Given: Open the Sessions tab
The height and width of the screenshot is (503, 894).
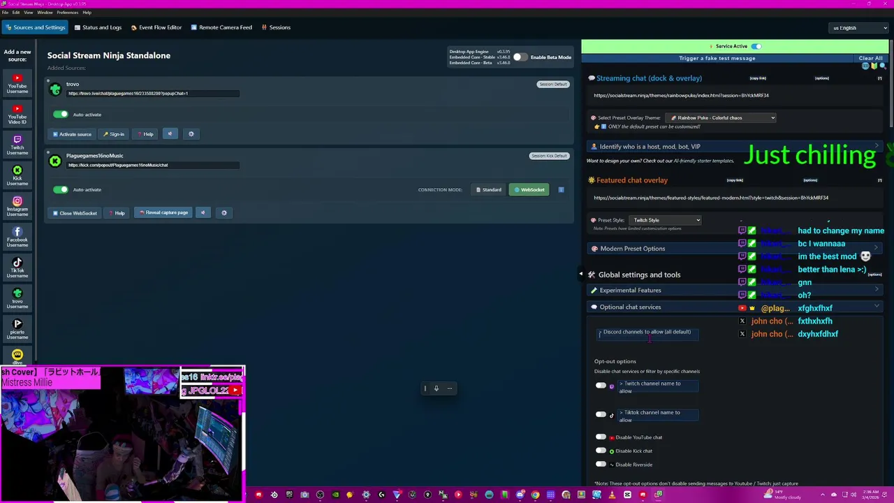Looking at the screenshot, I should click(x=276, y=27).
